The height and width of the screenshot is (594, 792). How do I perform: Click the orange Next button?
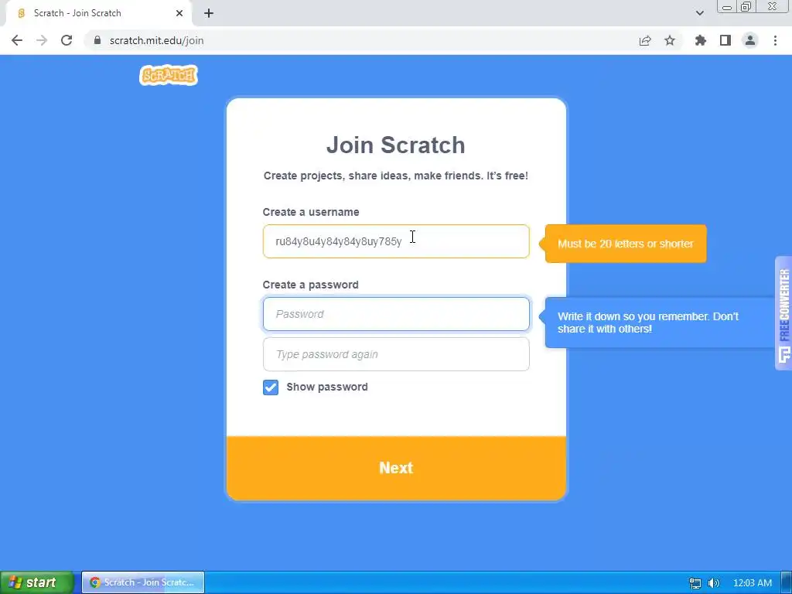pyautogui.click(x=396, y=468)
